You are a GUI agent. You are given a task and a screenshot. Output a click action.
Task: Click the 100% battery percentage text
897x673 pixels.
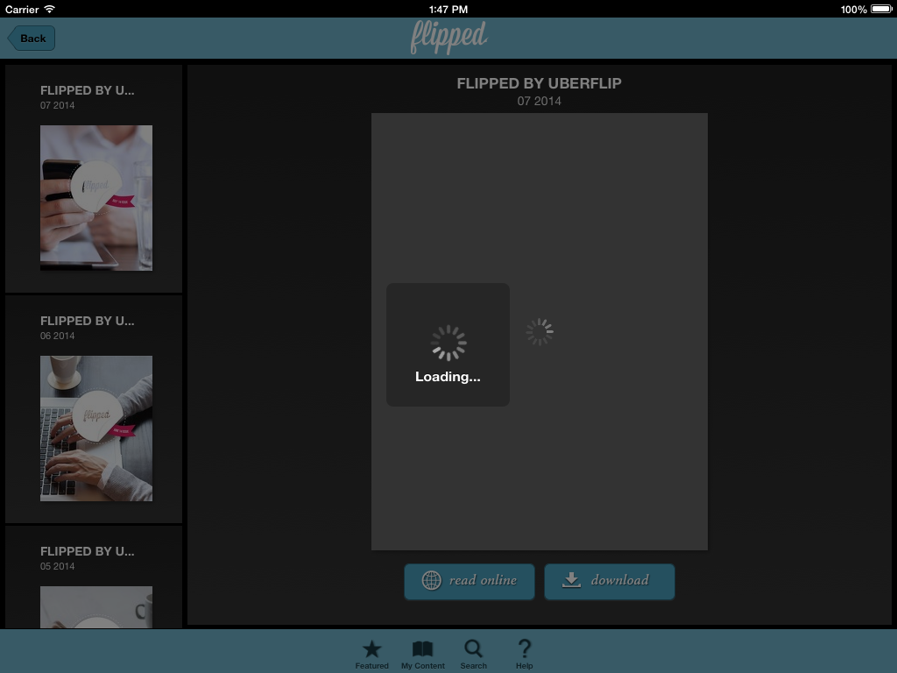[853, 9]
